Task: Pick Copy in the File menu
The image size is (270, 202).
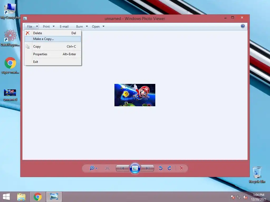Action: point(53,47)
